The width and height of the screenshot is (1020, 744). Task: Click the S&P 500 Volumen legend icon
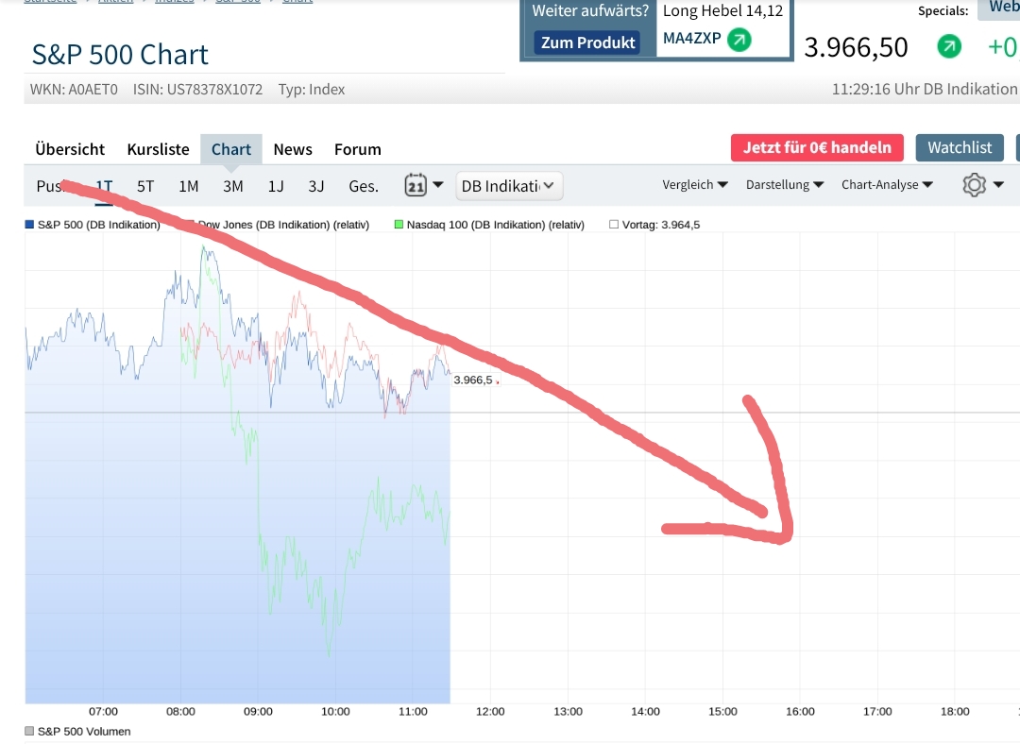pos(28,730)
